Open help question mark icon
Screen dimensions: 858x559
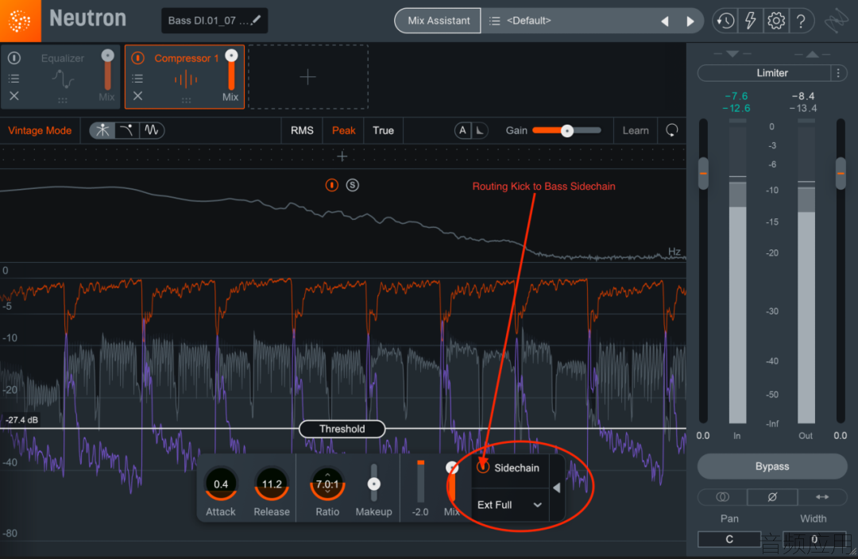point(801,21)
